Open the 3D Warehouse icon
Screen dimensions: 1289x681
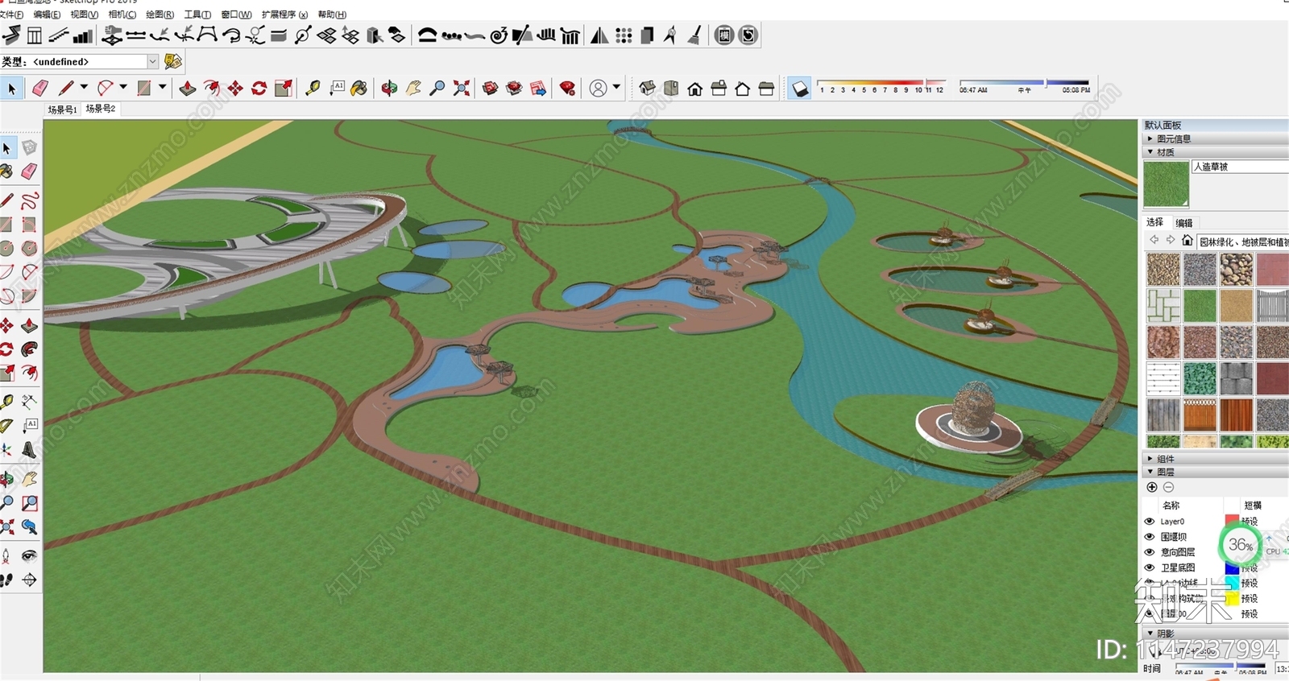490,89
